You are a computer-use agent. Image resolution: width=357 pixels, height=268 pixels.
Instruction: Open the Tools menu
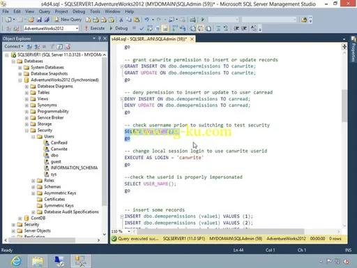[x=95, y=11]
